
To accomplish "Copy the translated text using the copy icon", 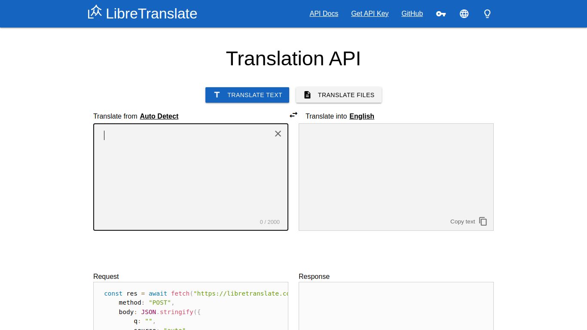I will click(483, 221).
